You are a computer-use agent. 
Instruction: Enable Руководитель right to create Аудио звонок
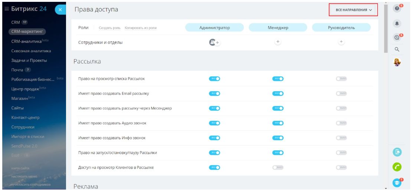[341, 123]
